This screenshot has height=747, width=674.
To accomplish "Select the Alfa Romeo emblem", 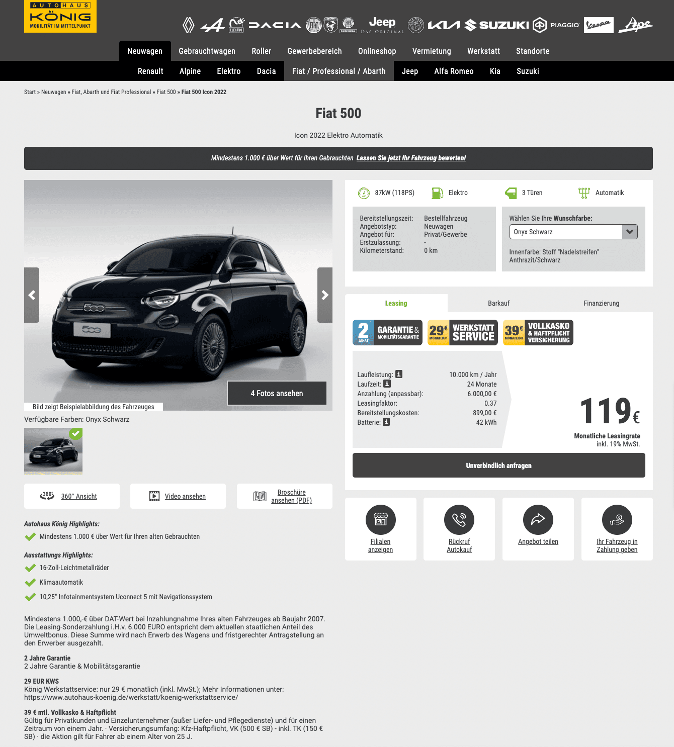I will (416, 25).
